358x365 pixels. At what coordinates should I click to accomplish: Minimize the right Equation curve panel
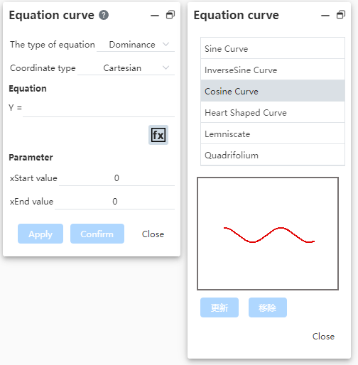(x=325, y=16)
